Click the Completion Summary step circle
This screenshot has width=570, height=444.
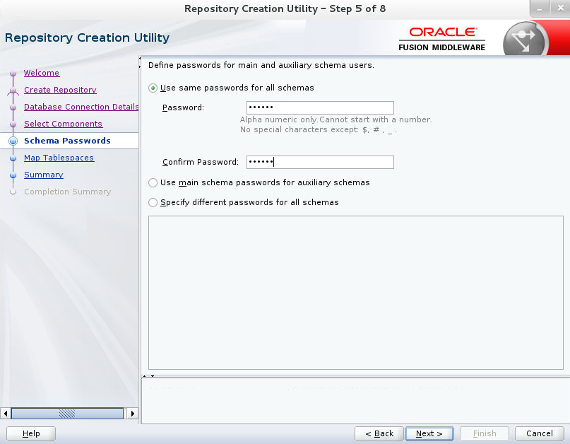coord(13,192)
